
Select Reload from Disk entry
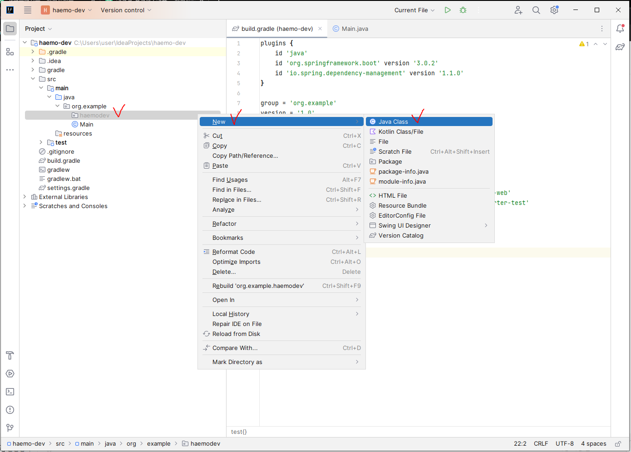(x=281, y=334)
